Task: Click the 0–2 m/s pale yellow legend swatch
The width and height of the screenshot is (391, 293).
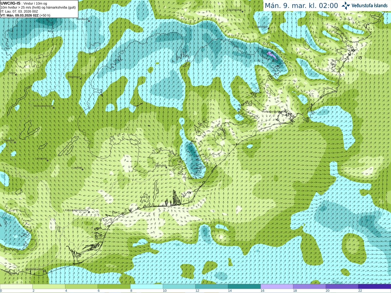Action: [x=16, y=287]
